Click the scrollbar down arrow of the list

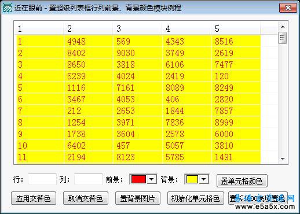point(283,159)
